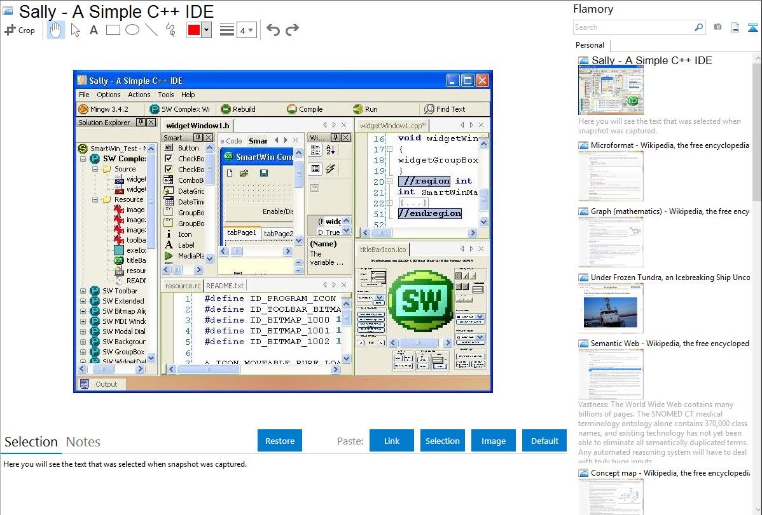Paste as Link button

pyautogui.click(x=392, y=441)
